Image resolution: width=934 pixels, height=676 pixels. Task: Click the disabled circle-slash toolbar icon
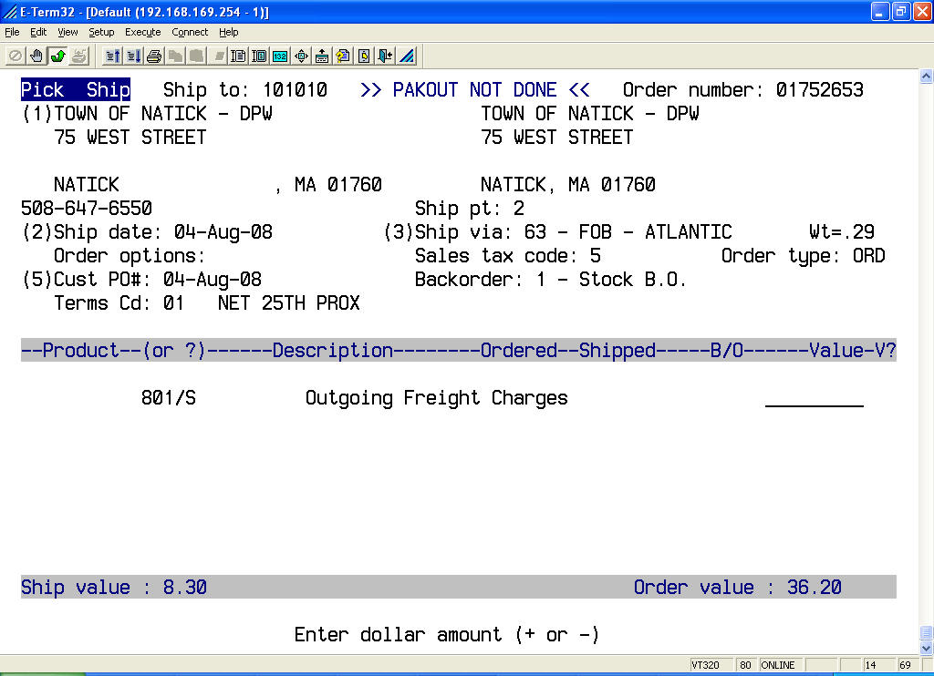pyautogui.click(x=16, y=56)
